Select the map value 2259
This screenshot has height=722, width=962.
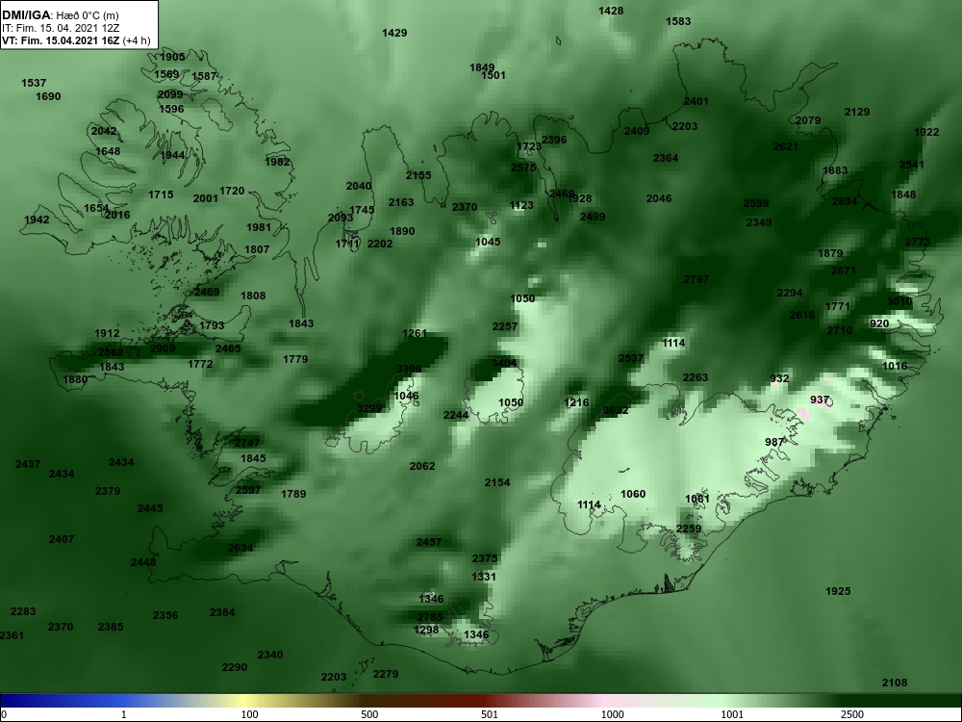click(689, 529)
